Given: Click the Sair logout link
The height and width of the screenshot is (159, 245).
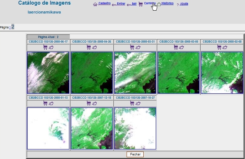Looking at the screenshot, I should pyautogui.click(x=134, y=4).
